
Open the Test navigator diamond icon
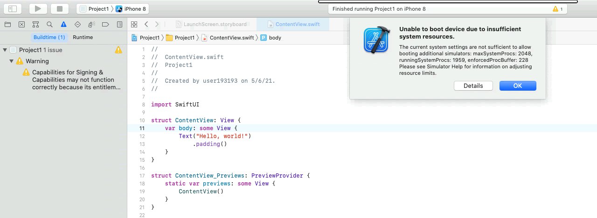77,24
